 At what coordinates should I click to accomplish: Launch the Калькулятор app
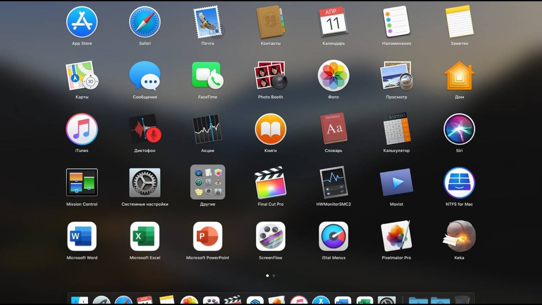tap(396, 129)
